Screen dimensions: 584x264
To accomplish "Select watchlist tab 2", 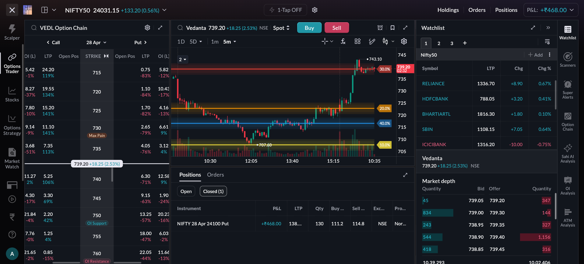I will [x=439, y=43].
